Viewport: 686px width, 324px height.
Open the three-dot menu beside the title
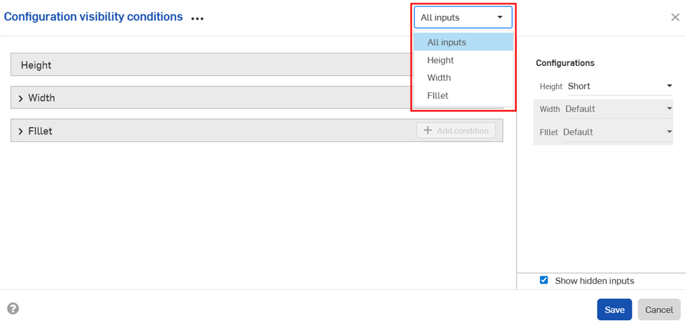pos(198,18)
